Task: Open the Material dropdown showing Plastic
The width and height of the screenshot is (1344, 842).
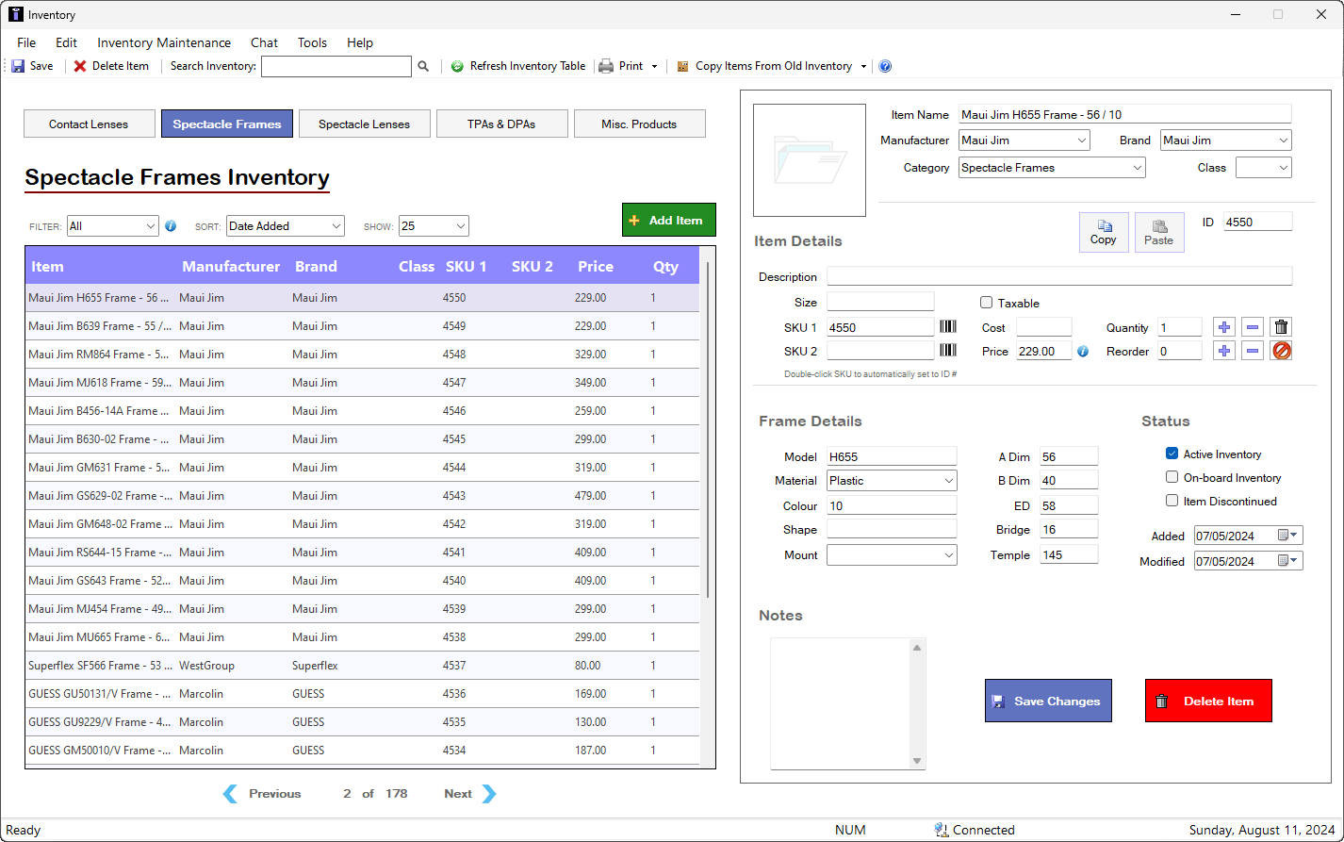Action: 892,481
